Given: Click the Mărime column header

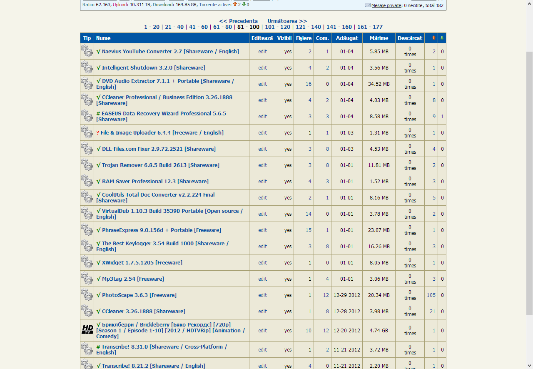Looking at the screenshot, I should [x=379, y=38].
